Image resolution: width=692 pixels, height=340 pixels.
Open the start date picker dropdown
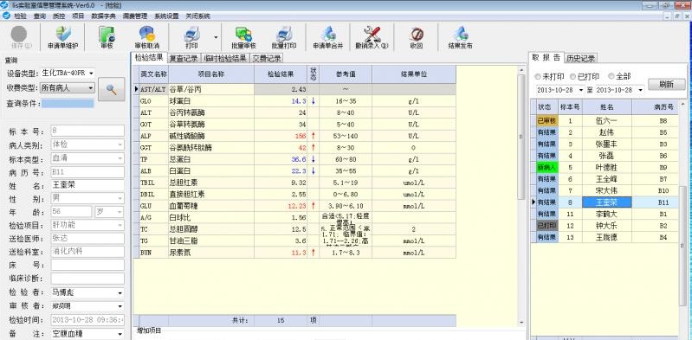581,90
